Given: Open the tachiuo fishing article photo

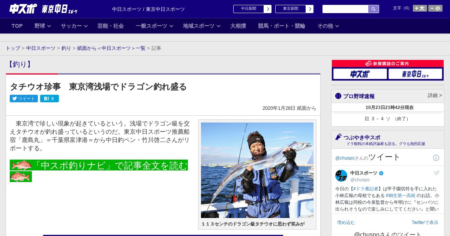Looking at the screenshot, I should [x=257, y=170].
